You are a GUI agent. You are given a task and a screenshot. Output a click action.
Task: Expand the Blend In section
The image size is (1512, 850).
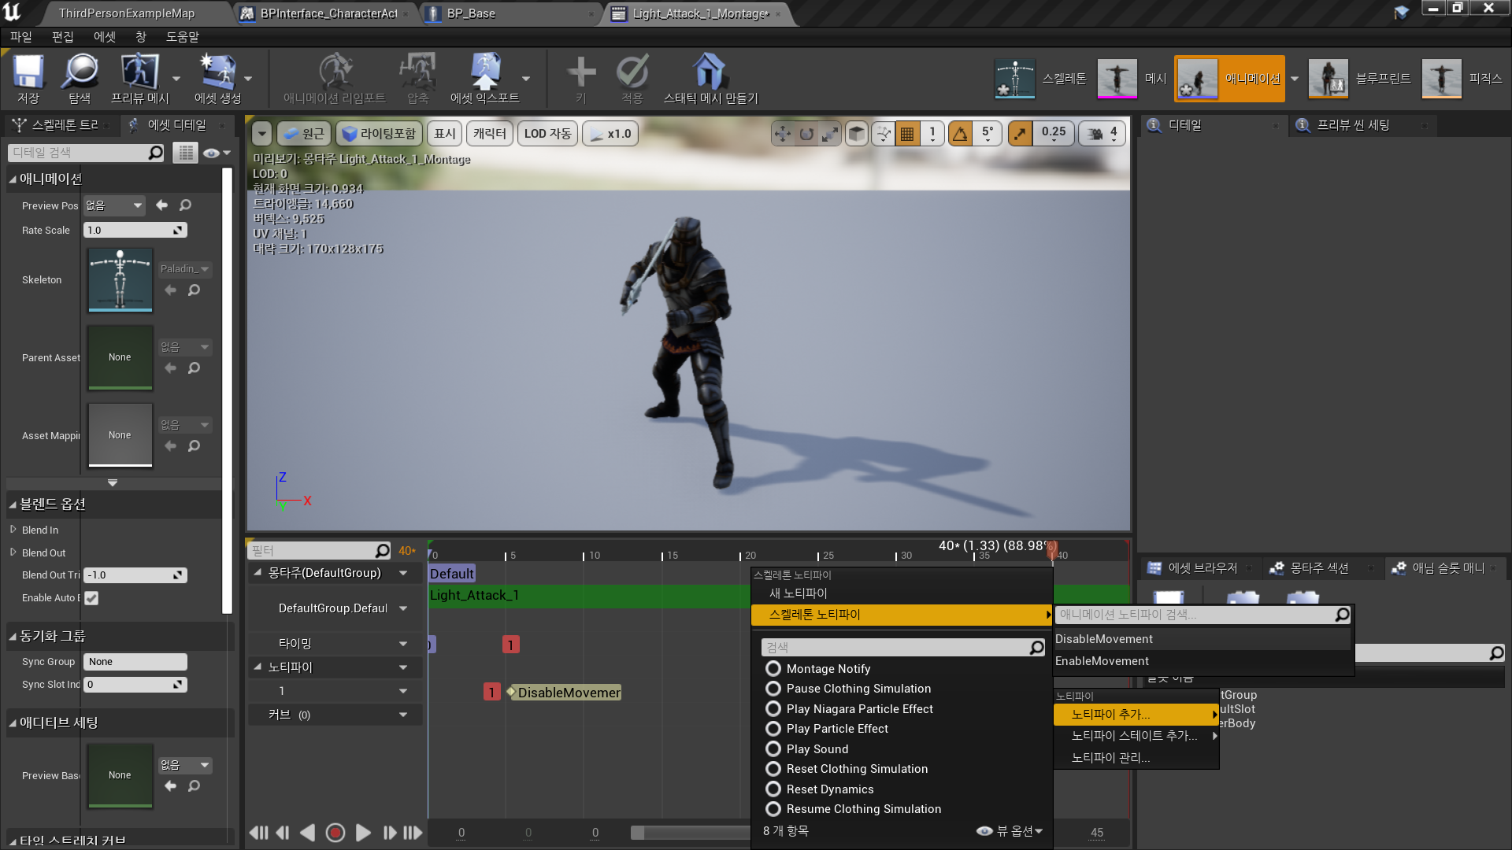pyautogui.click(x=13, y=530)
